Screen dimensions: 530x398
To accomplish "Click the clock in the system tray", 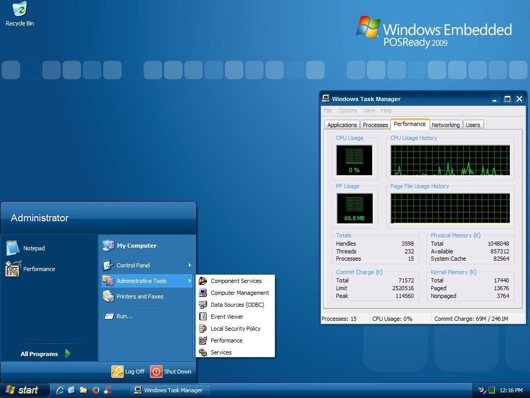I will [x=511, y=390].
